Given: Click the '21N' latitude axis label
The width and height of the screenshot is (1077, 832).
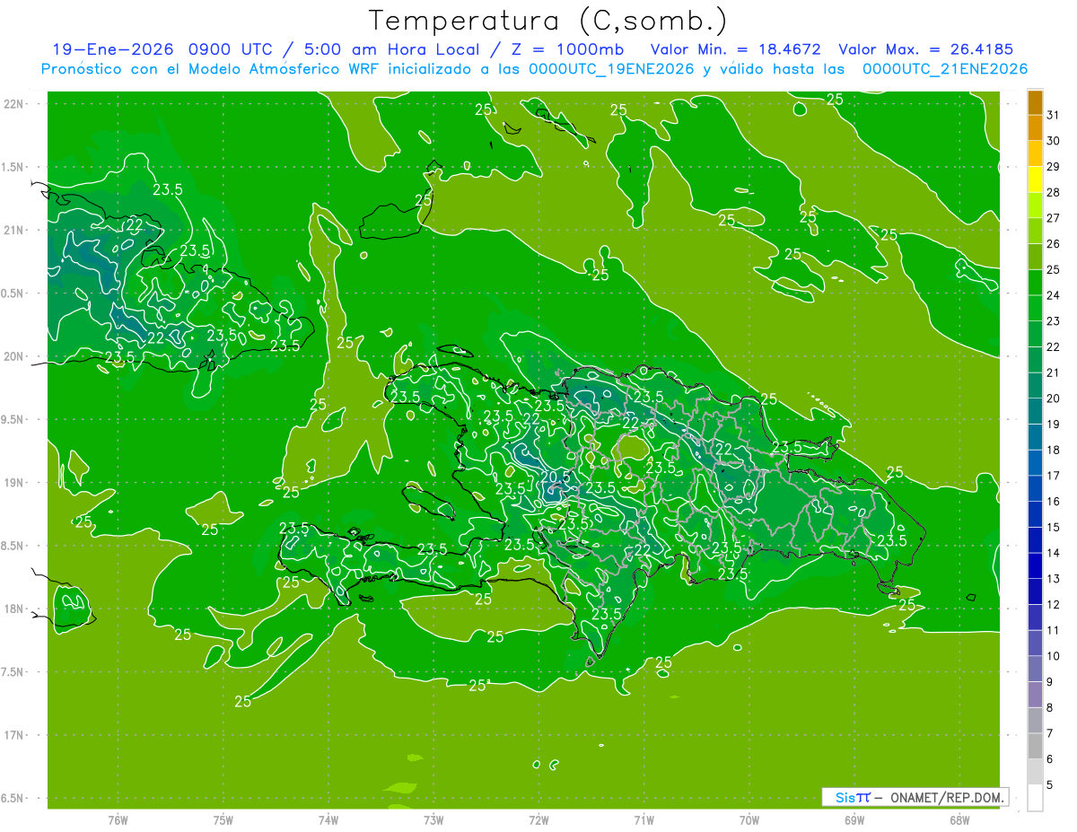Looking at the screenshot, I should (x=13, y=231).
